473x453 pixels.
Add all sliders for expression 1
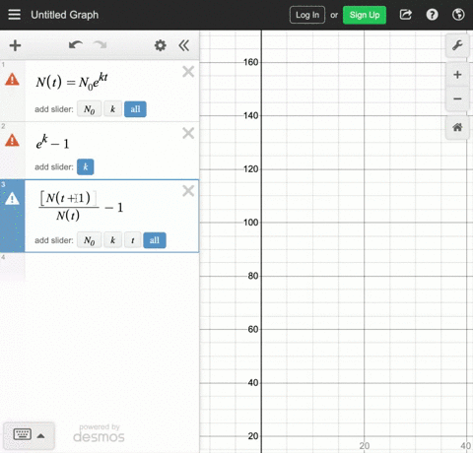coord(135,109)
